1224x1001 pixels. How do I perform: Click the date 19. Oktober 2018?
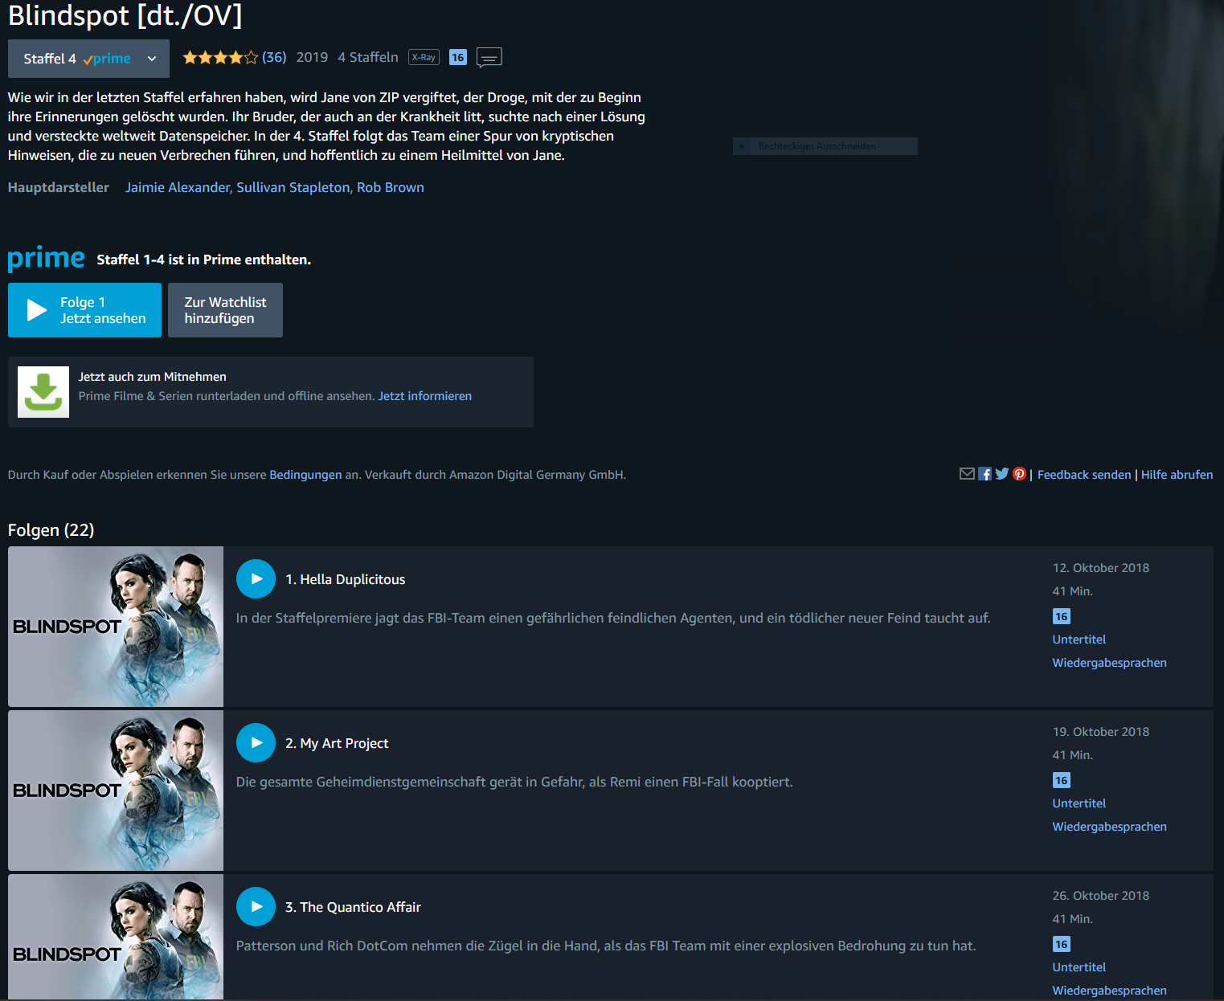[x=1101, y=732]
